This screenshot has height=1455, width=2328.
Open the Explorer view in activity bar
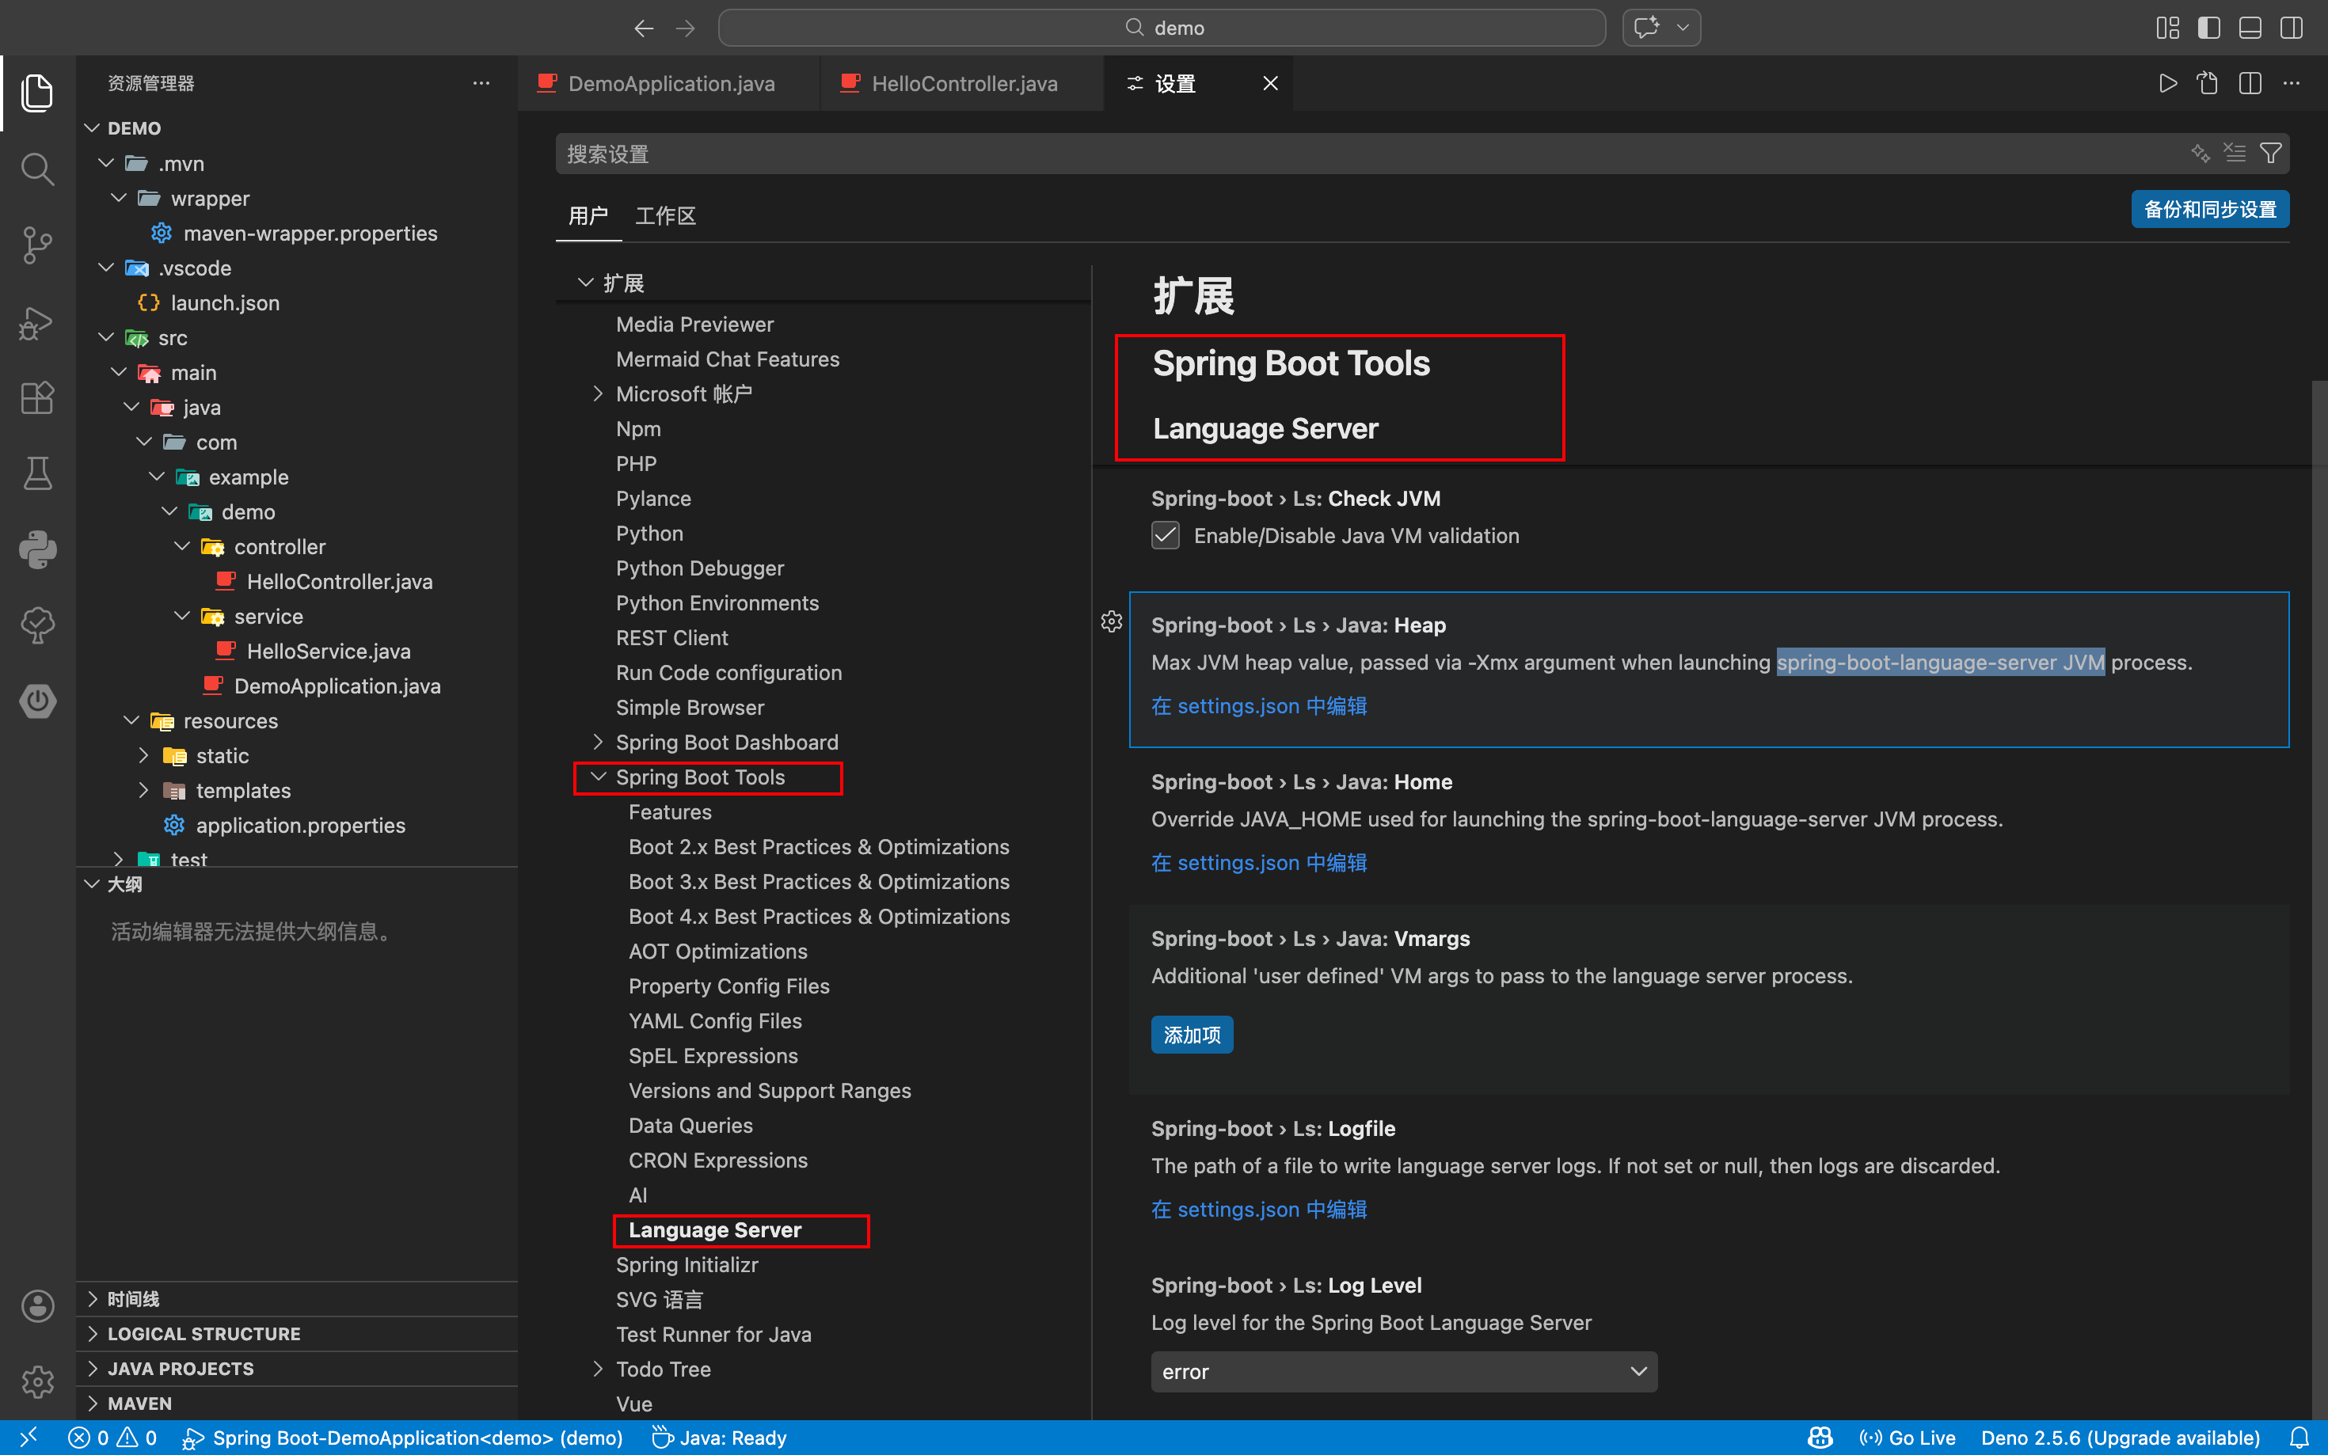tap(36, 93)
